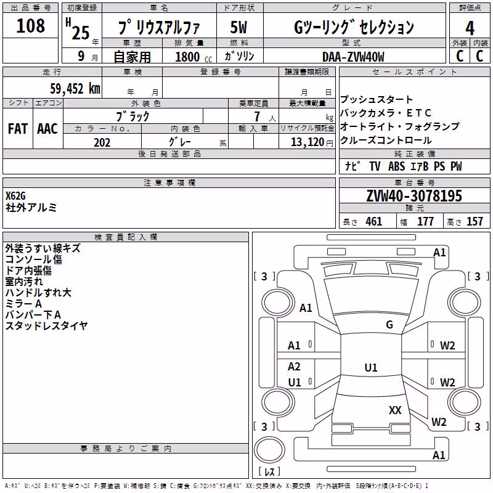
Task: Select caution note 社外アルミ
Action: pyautogui.click(x=31, y=208)
